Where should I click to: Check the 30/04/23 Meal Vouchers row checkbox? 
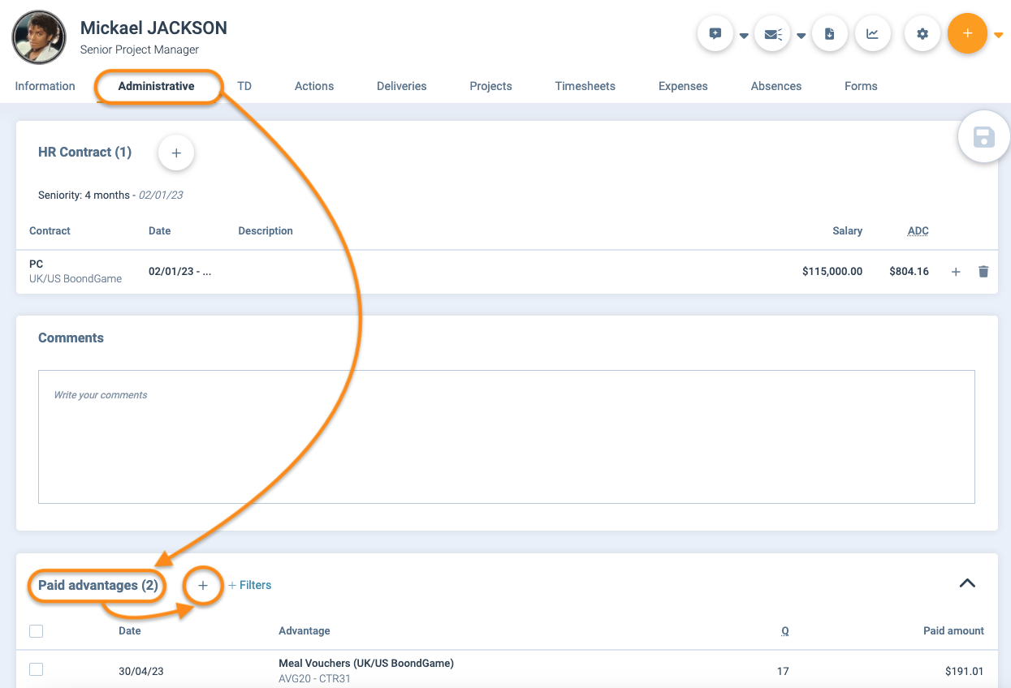coord(36,670)
